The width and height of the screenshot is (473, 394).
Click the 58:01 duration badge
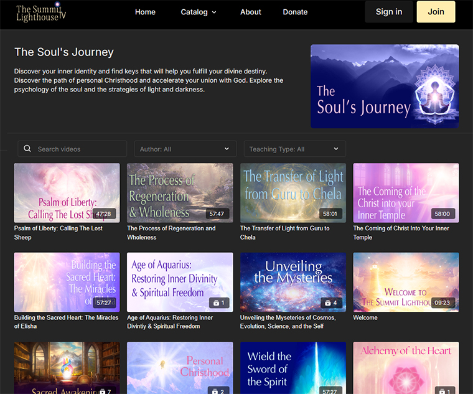(x=330, y=213)
